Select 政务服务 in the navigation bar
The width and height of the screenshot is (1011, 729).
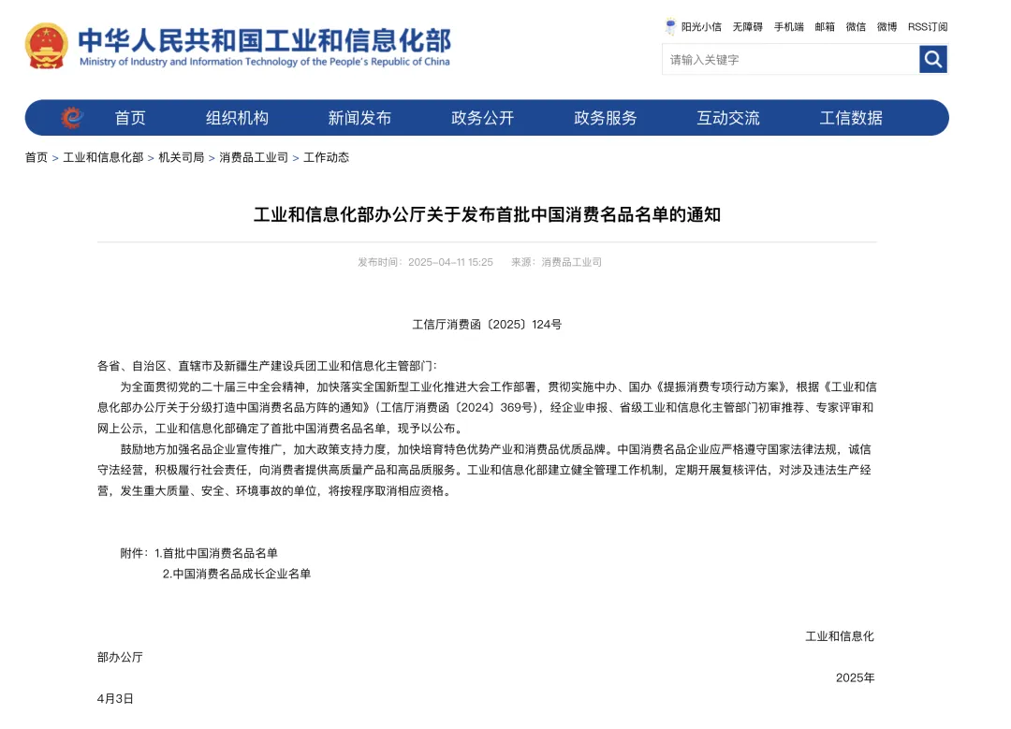click(x=604, y=117)
